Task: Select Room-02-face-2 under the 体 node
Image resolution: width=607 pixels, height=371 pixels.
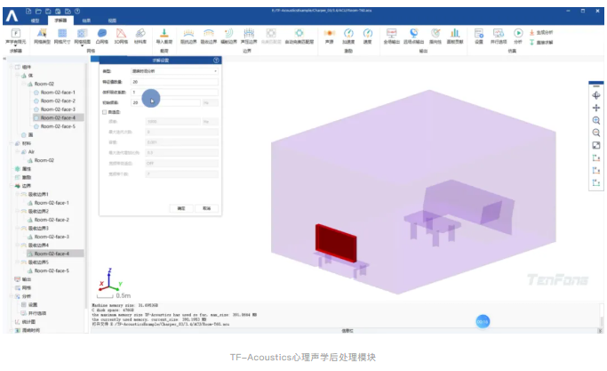Action: coord(58,101)
